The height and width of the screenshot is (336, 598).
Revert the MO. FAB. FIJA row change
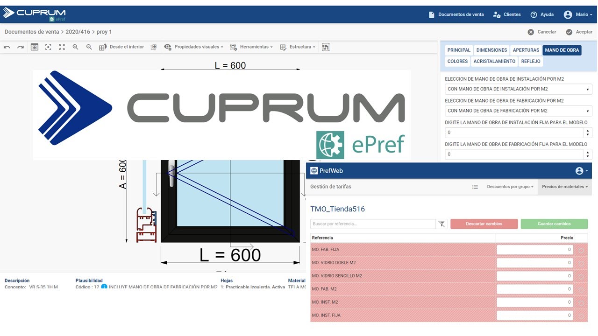581,250
